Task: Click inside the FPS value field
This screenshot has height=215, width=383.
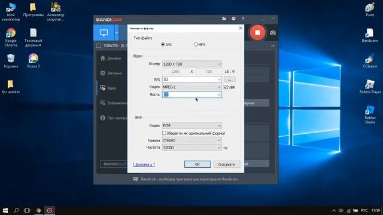Action: [189, 79]
